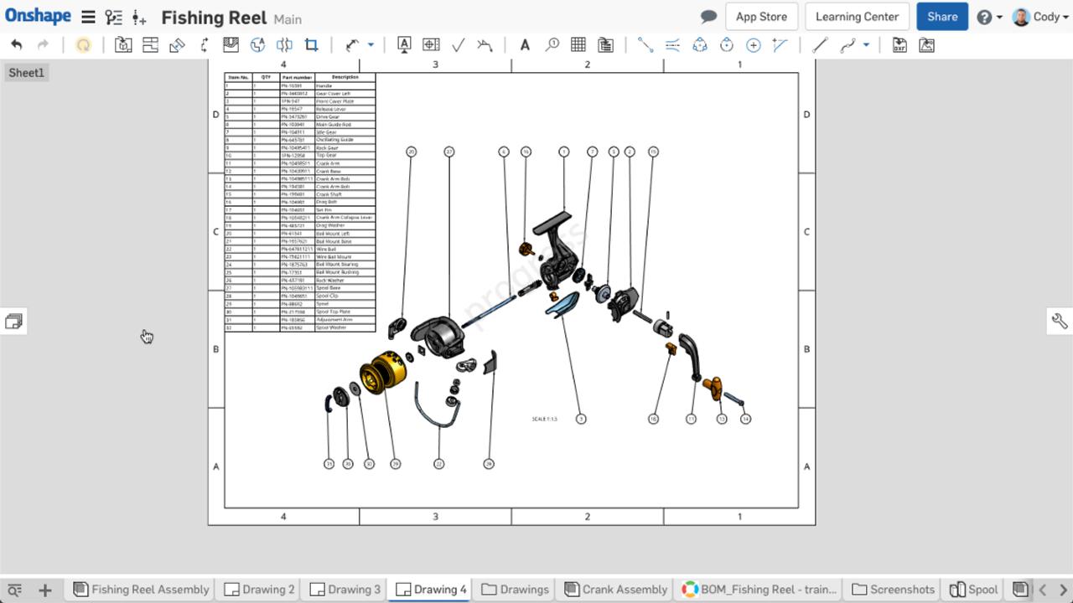This screenshot has width=1073, height=603.
Task: Click the Share button
Action: coord(942,16)
